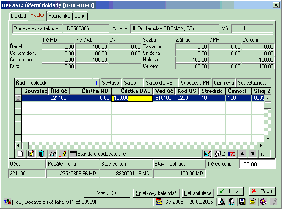Screen dimensions: 282x209
Task: Click the document icon in first row header
Action: coord(18,98)
